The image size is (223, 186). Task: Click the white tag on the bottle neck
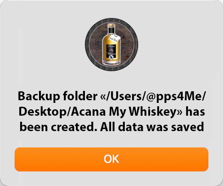[115, 38]
